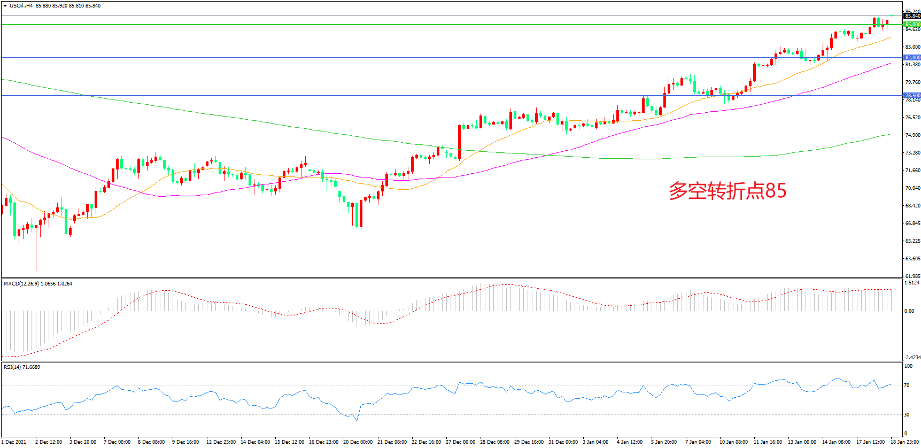Click the 70.040 price on the axis
The image size is (921, 448).
click(912, 188)
